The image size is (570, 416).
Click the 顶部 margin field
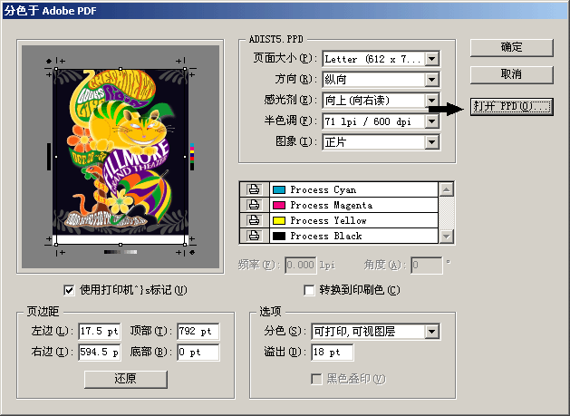click(198, 332)
